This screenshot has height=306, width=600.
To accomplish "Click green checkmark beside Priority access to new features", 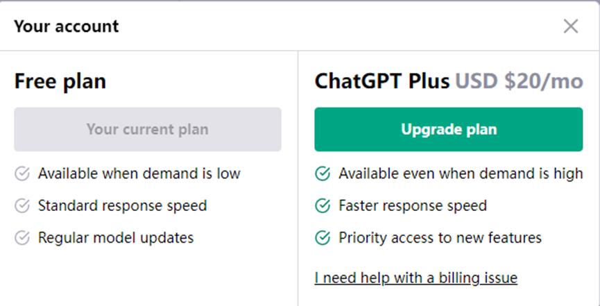I will pos(323,238).
